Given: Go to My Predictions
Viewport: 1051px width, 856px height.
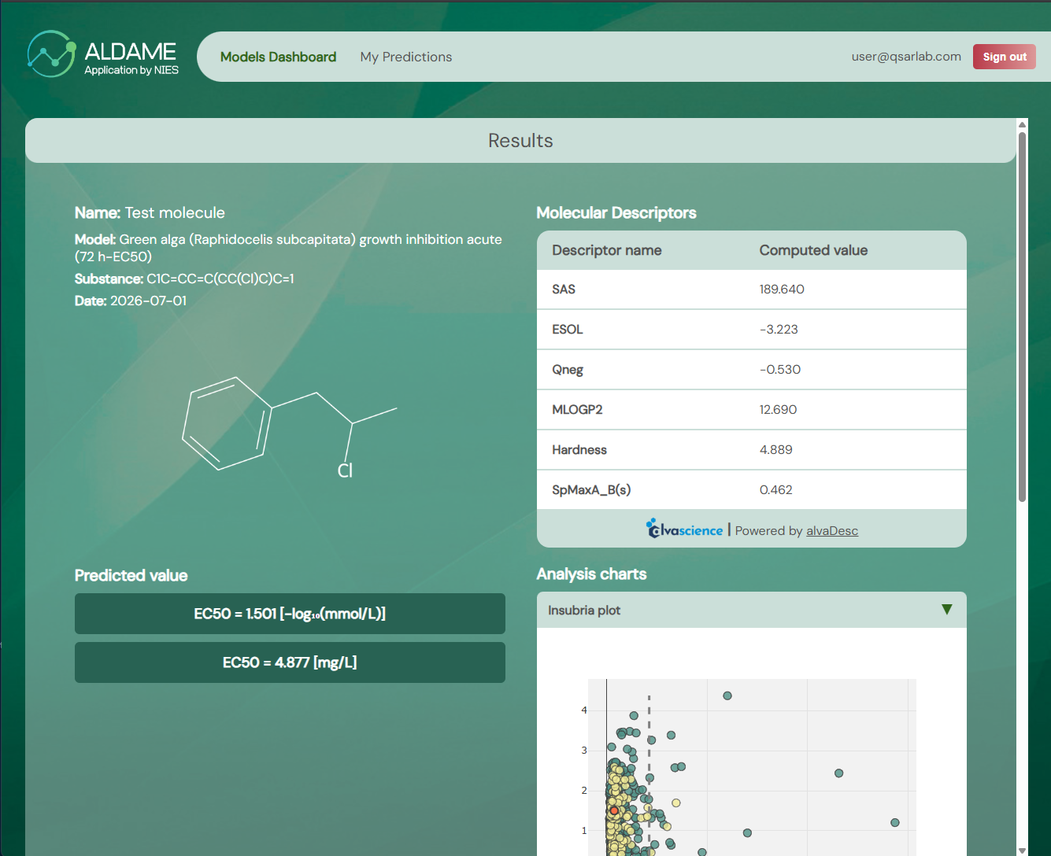Looking at the screenshot, I should point(406,57).
